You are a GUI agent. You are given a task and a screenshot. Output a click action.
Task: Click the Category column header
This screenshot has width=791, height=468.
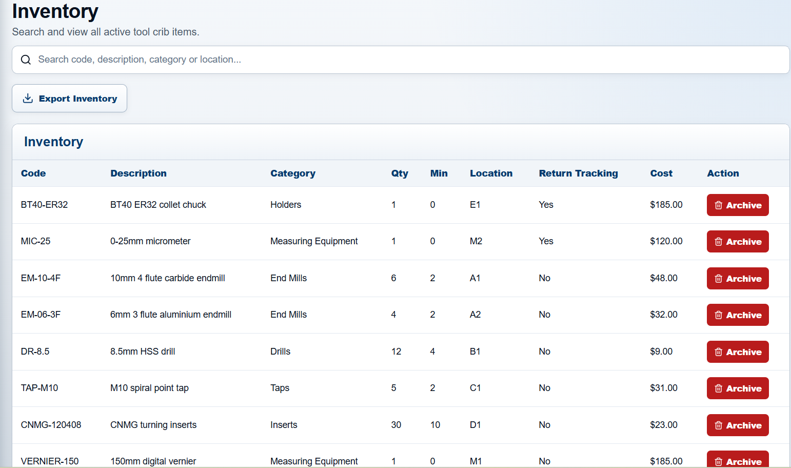pos(293,173)
